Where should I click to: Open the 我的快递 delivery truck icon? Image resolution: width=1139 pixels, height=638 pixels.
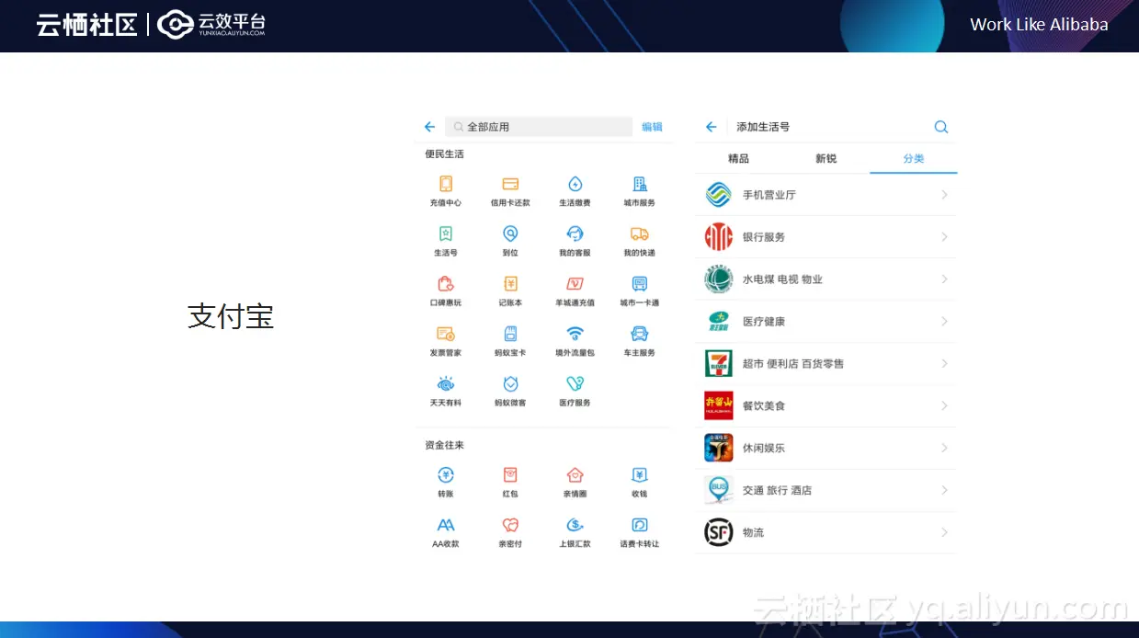[640, 234]
